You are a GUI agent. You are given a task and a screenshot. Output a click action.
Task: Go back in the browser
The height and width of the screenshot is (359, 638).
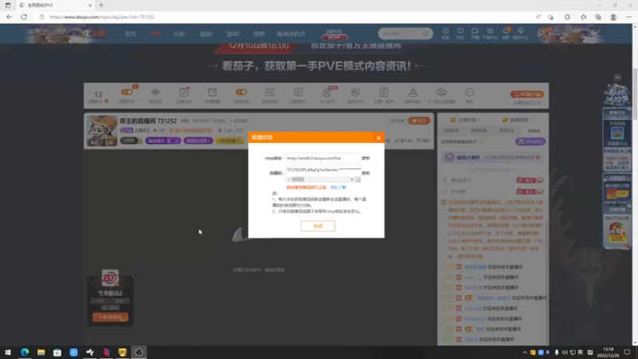[x=9, y=17]
